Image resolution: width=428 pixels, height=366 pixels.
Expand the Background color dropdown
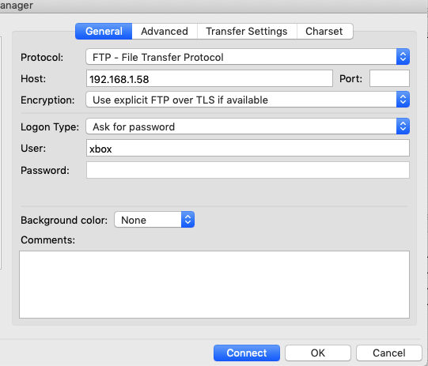[187, 220]
